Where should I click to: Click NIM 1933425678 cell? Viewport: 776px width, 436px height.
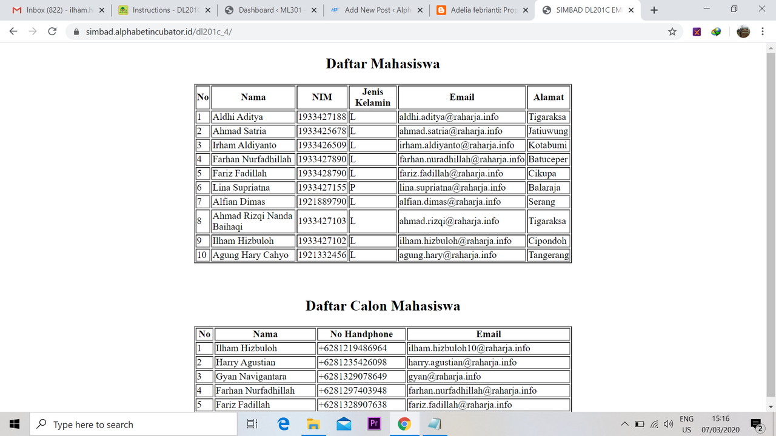click(x=322, y=131)
